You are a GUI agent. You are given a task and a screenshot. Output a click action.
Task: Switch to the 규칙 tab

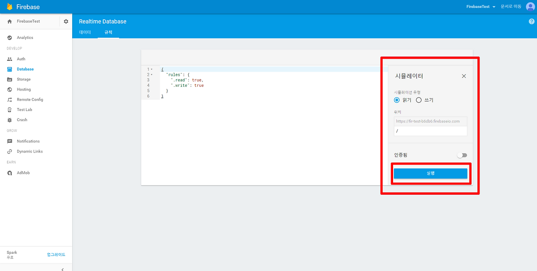[x=108, y=32]
